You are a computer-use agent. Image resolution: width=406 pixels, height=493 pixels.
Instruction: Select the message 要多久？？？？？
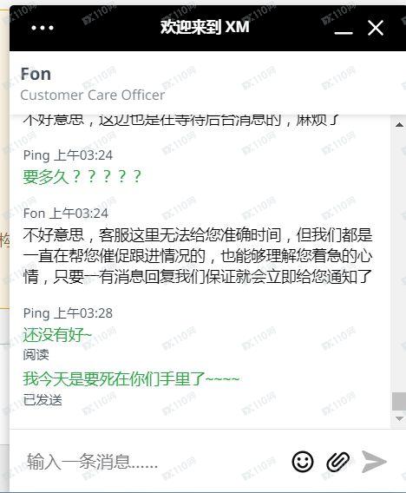(x=82, y=176)
